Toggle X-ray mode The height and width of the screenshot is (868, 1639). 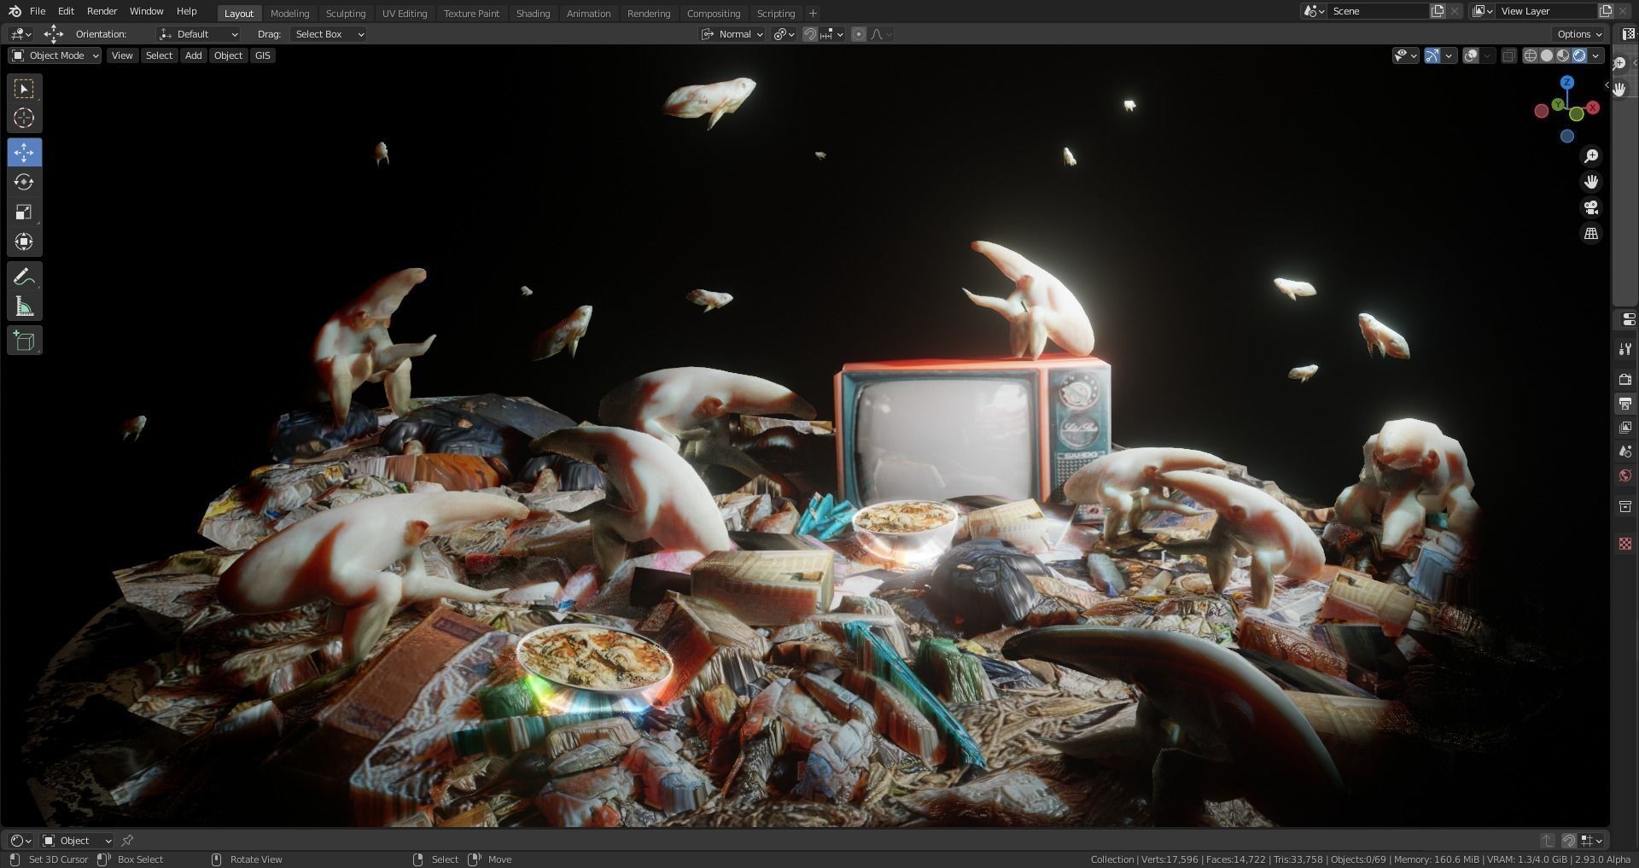(x=1508, y=55)
